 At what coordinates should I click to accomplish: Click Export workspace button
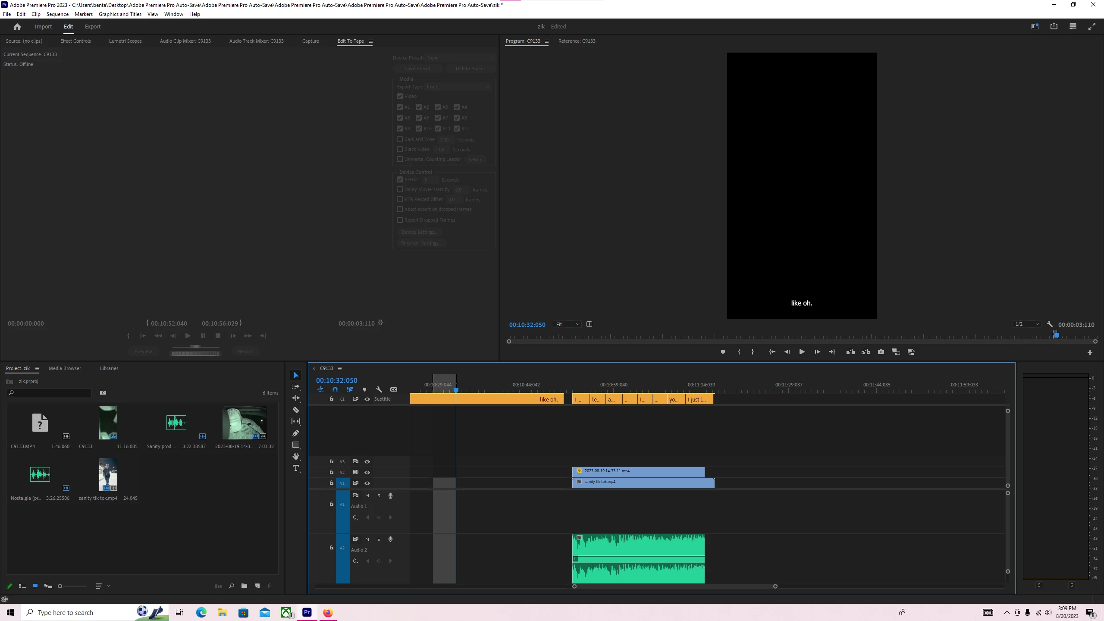point(92,27)
